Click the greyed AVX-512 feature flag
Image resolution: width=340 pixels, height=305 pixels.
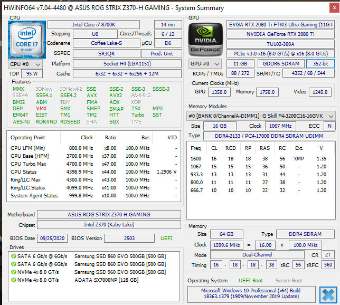141,96
